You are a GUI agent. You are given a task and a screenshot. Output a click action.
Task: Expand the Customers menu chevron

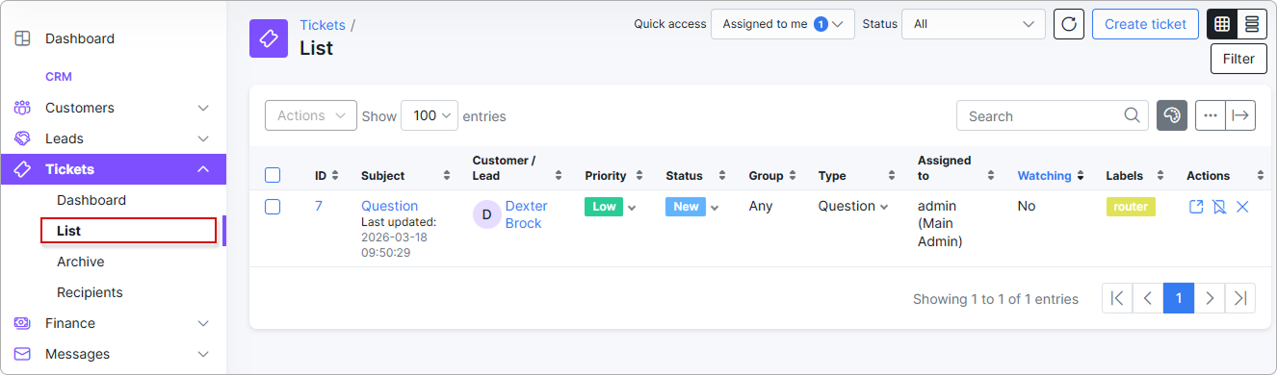[203, 108]
